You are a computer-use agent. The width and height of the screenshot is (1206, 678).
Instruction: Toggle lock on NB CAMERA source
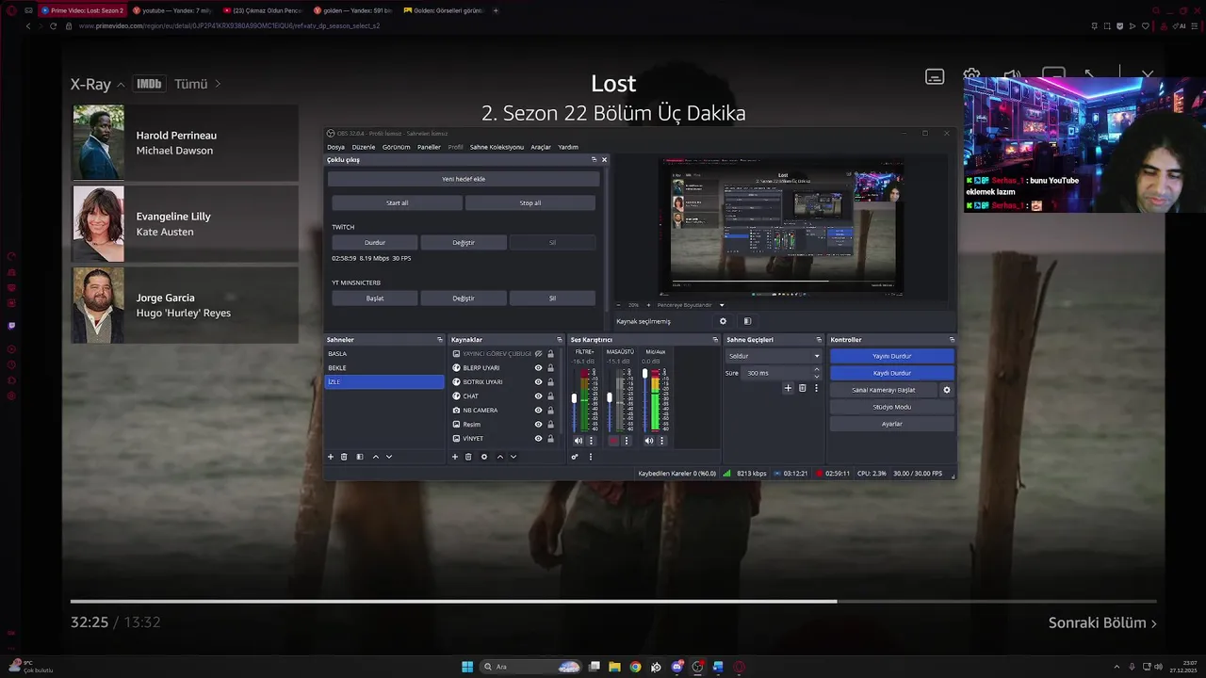point(550,411)
